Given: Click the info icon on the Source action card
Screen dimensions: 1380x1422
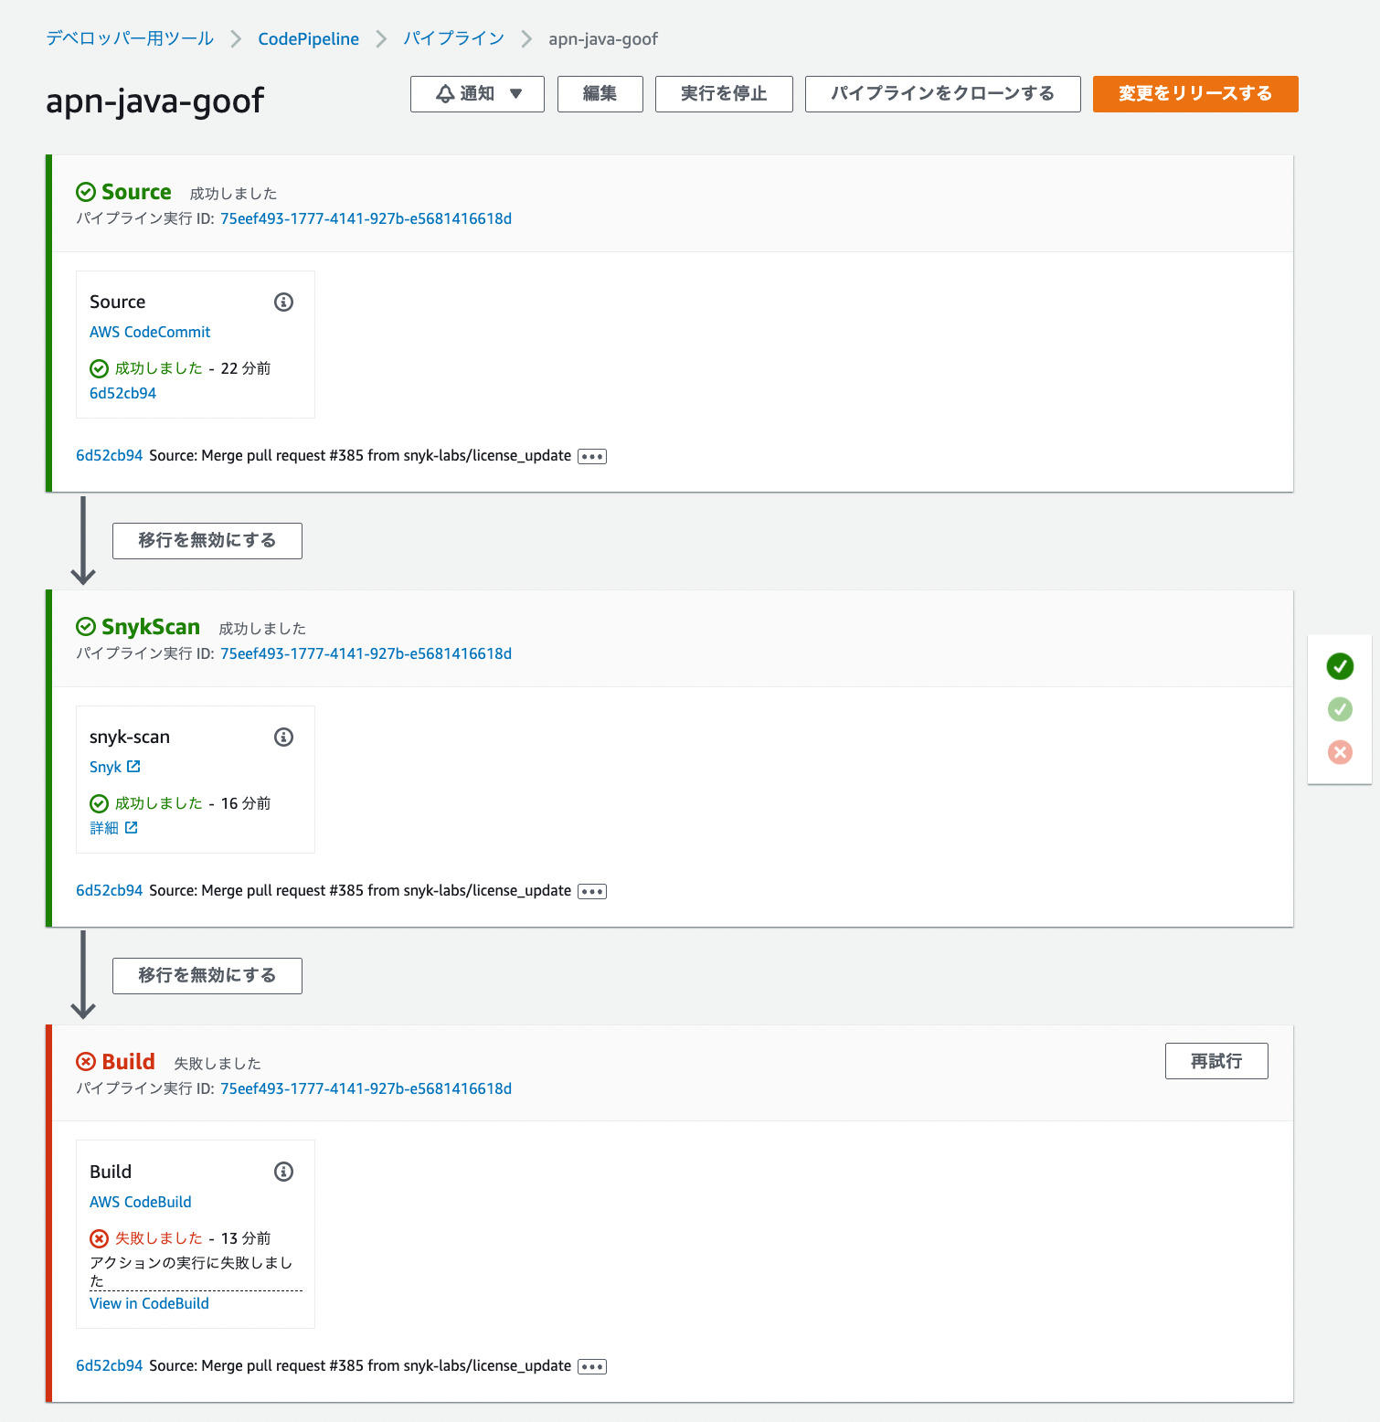Looking at the screenshot, I should pyautogui.click(x=283, y=302).
